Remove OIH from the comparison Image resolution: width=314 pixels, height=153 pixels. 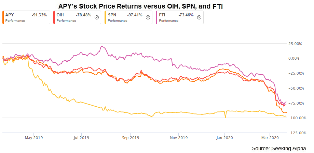(96, 17)
